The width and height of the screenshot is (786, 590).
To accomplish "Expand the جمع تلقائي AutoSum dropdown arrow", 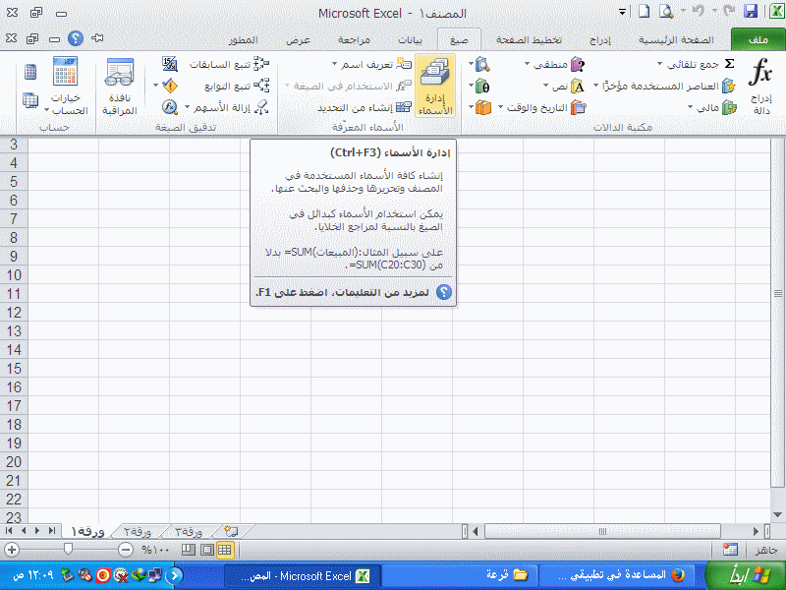I will pos(659,64).
